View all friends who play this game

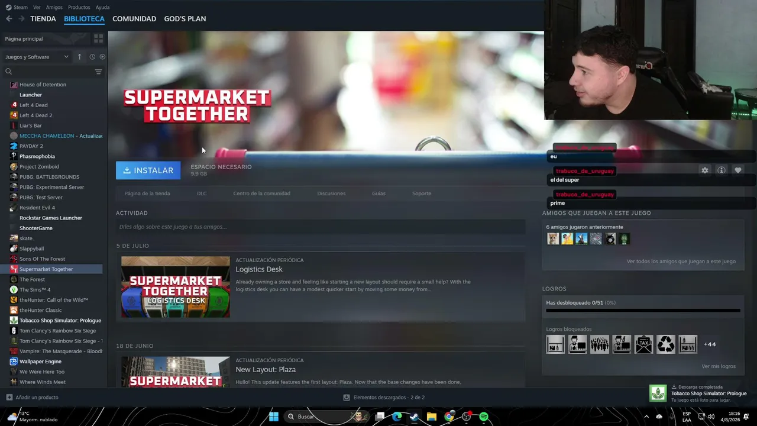pyautogui.click(x=681, y=262)
